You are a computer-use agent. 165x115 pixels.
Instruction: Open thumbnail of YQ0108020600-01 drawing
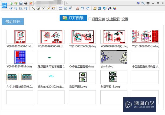tap(20, 37)
